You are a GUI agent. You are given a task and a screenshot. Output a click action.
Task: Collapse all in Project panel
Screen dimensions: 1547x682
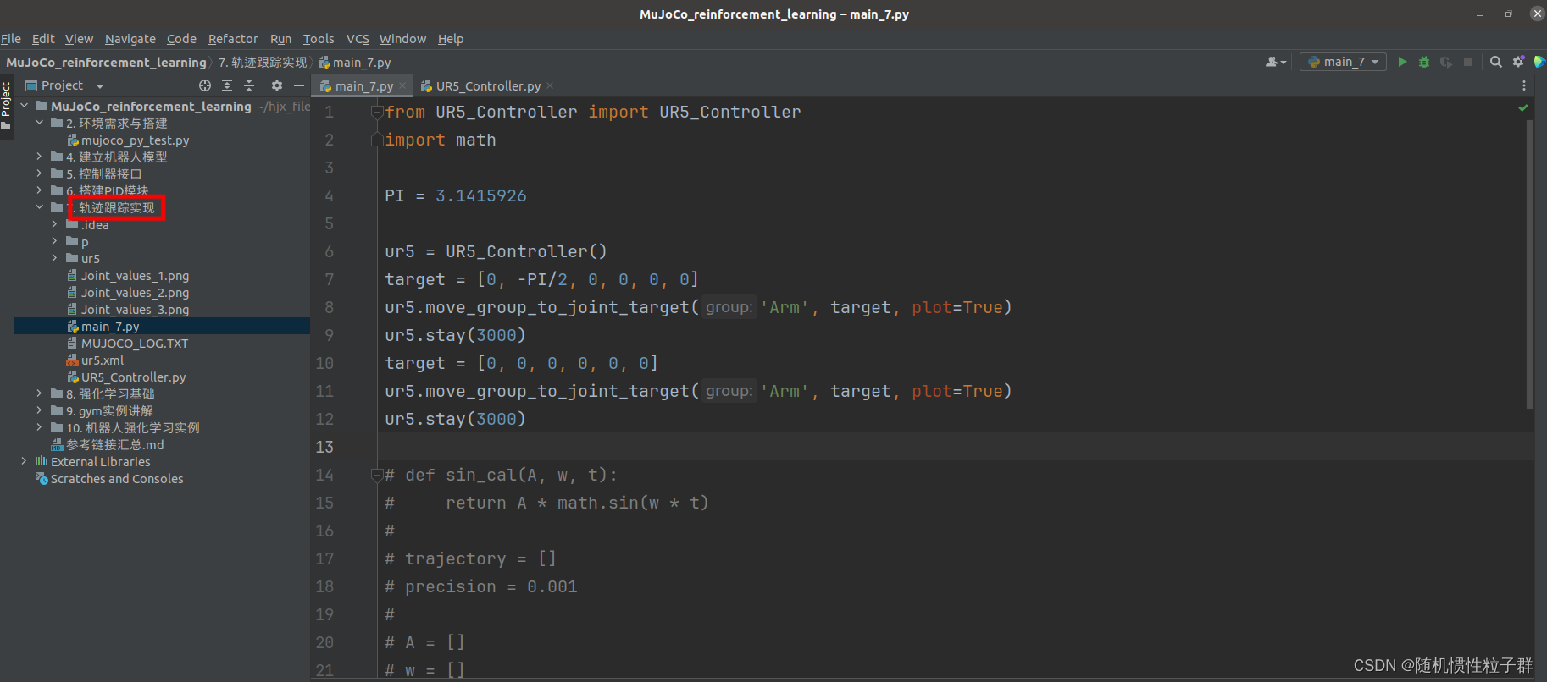(249, 85)
